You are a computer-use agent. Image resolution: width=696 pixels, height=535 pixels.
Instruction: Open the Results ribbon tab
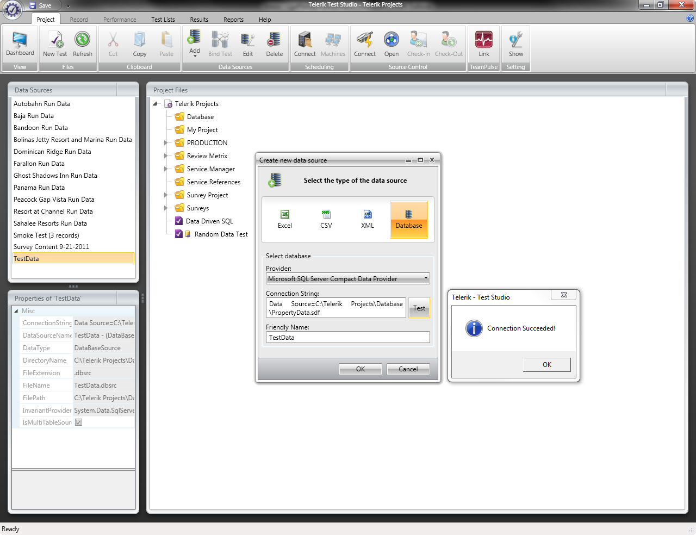tap(199, 20)
